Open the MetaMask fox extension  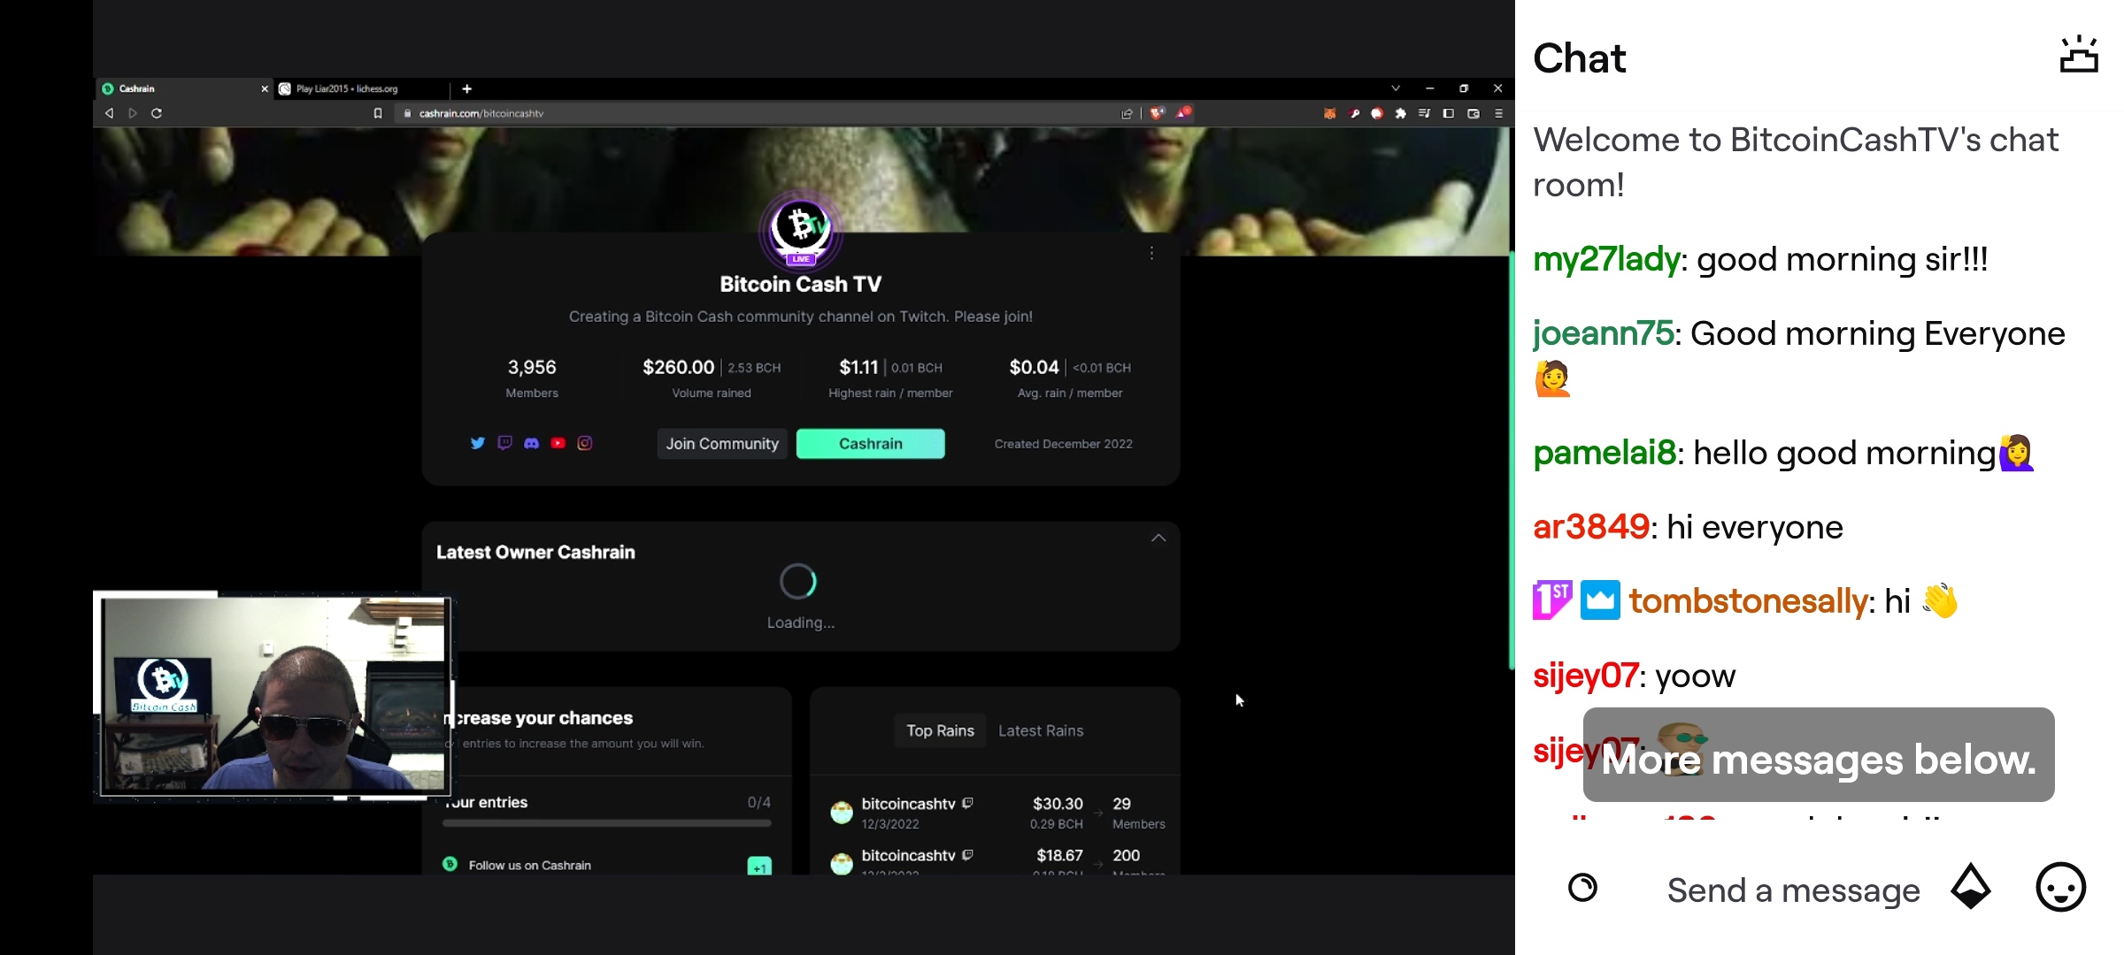1329,113
